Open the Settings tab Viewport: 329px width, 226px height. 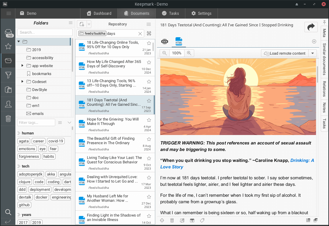coord(201,13)
